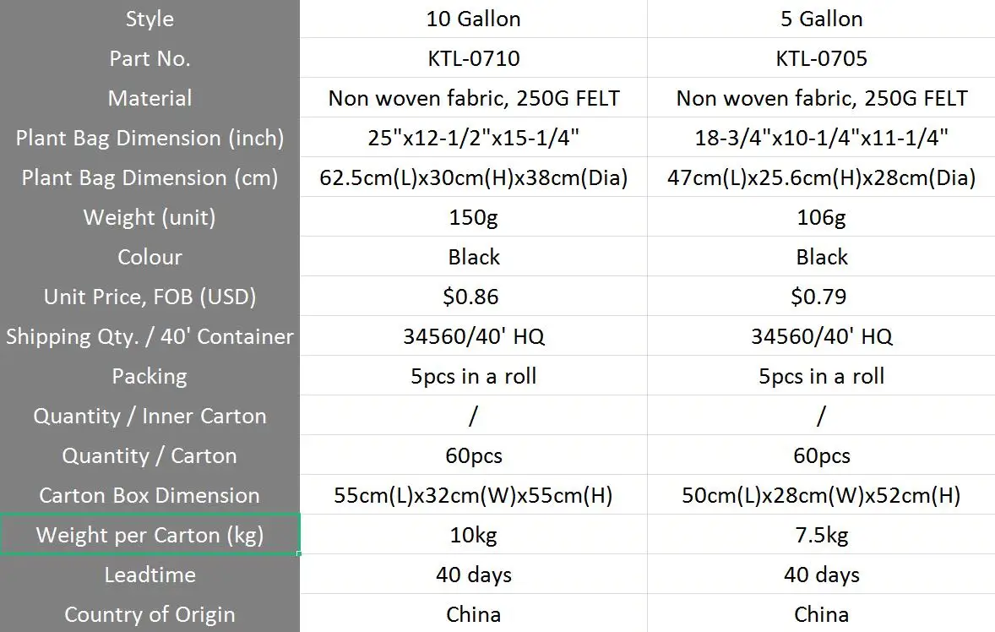Select the 'Packing' row label
995x632 pixels.
click(x=150, y=376)
